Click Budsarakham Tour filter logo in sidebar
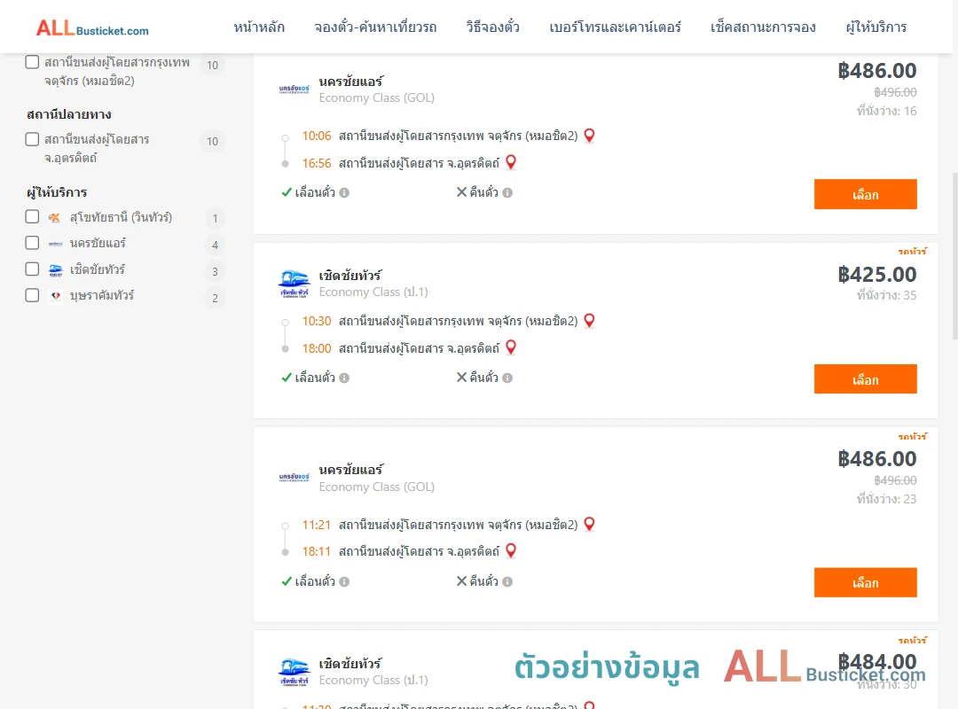958x709 pixels. click(55, 296)
